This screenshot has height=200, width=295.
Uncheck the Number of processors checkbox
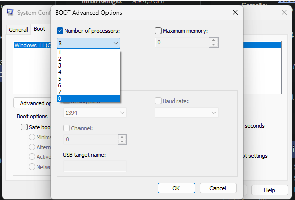point(60,31)
